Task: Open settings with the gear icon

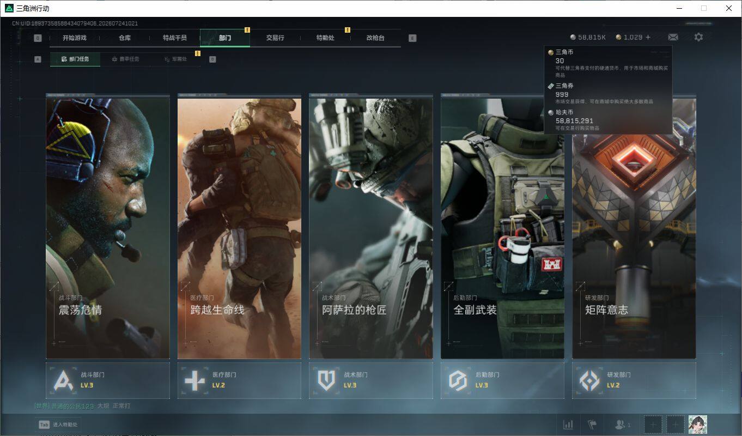Action: pos(698,37)
